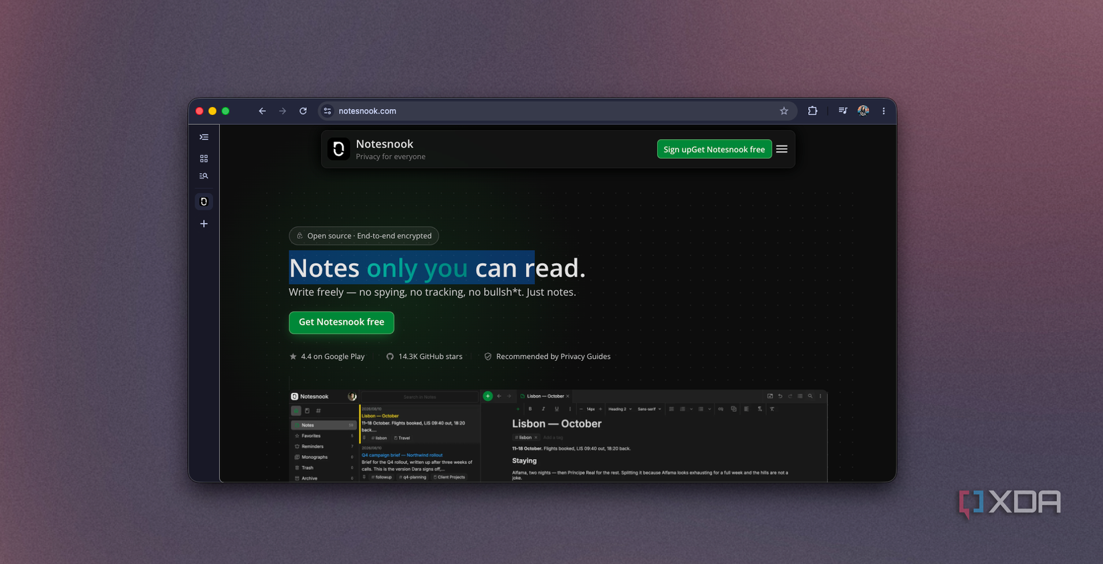This screenshot has width=1103, height=564.
Task: Open the tab search icon in sidebar
Action: (x=204, y=176)
